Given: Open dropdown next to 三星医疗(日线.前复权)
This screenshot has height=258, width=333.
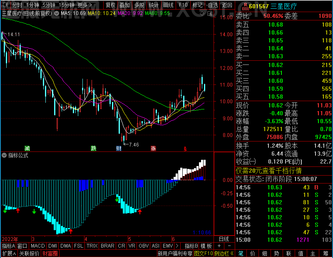Looking at the screenshot, I should (x=57, y=14).
